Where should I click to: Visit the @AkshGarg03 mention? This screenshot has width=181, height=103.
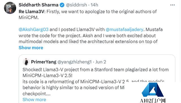coord(33,30)
